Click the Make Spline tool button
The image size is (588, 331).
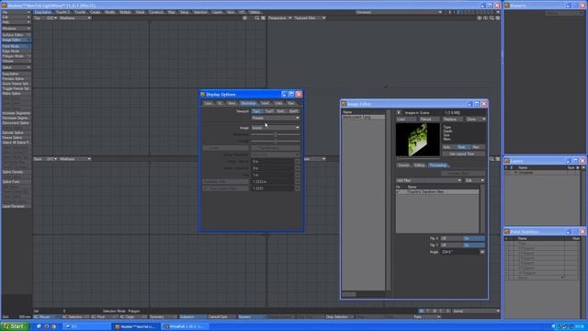click(16, 94)
